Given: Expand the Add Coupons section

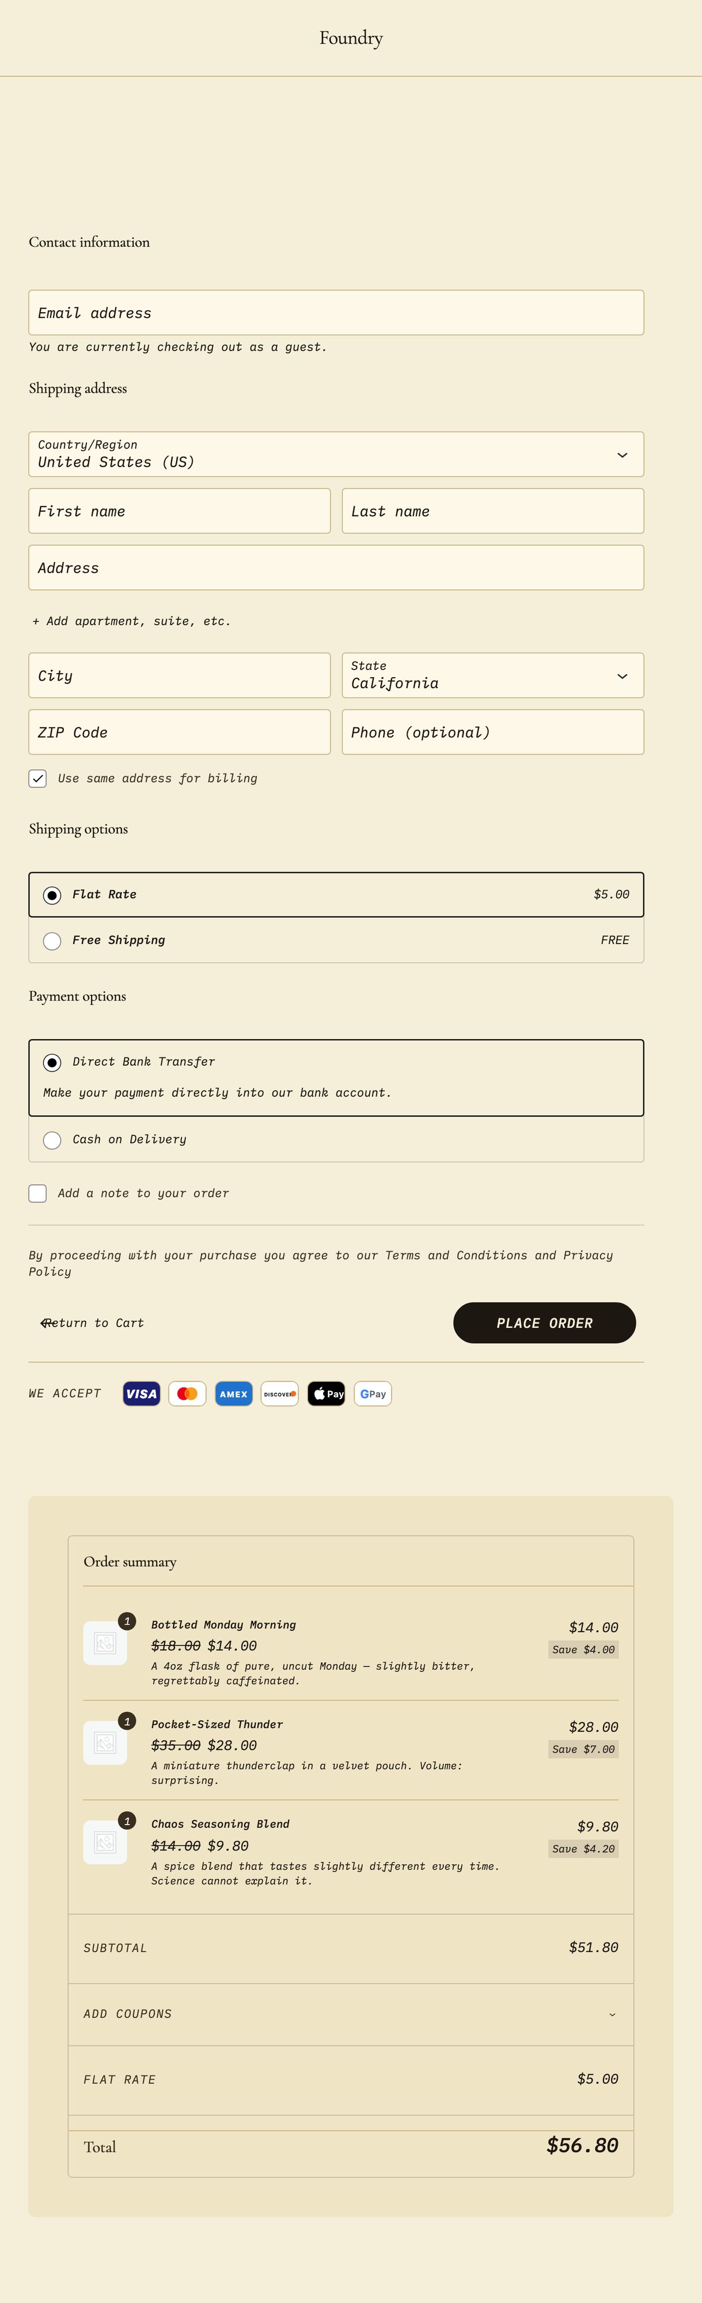Looking at the screenshot, I should pyautogui.click(x=350, y=2014).
